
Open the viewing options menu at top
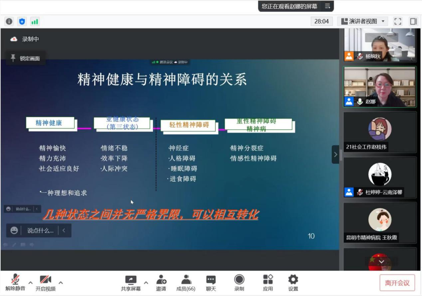[327, 6]
